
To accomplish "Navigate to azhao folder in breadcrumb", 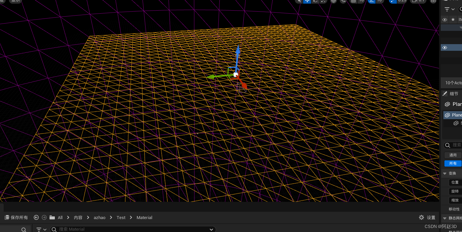I will pos(99,217).
